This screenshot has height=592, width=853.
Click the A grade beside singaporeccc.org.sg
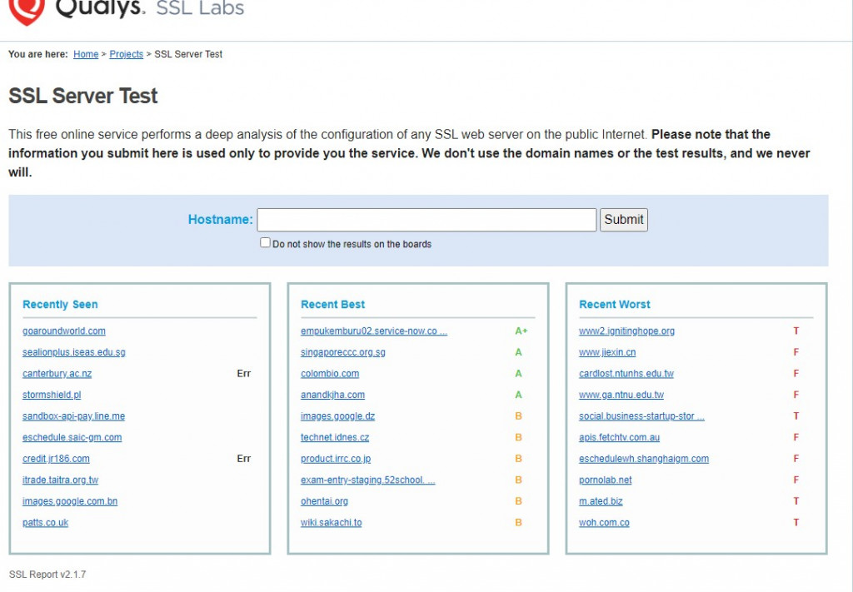point(518,352)
